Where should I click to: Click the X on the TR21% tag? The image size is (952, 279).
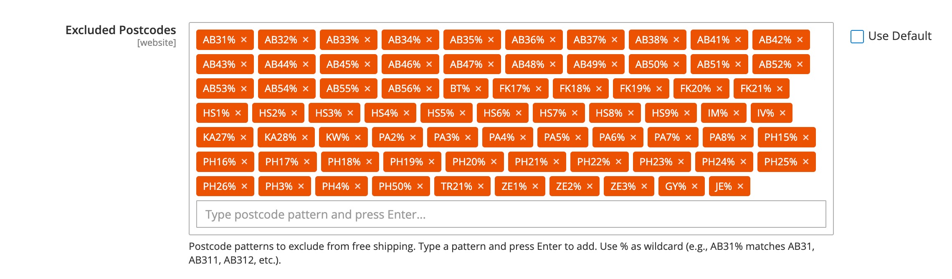pyautogui.click(x=481, y=186)
